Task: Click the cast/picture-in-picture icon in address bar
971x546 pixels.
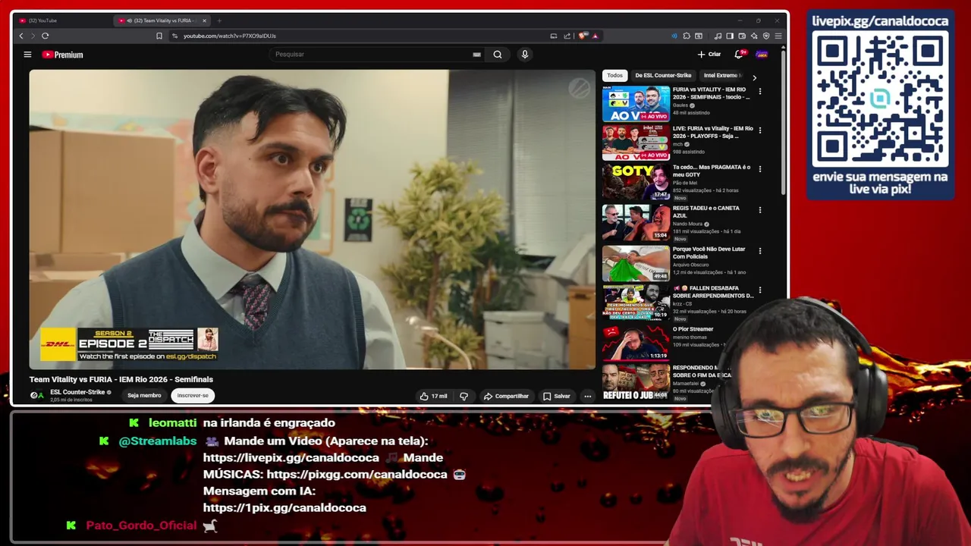Action: [554, 36]
